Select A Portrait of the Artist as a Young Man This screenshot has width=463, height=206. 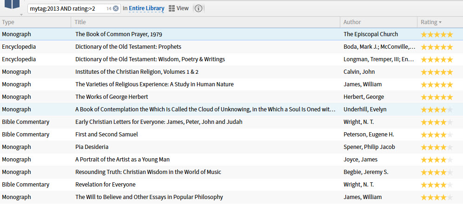[122, 160]
